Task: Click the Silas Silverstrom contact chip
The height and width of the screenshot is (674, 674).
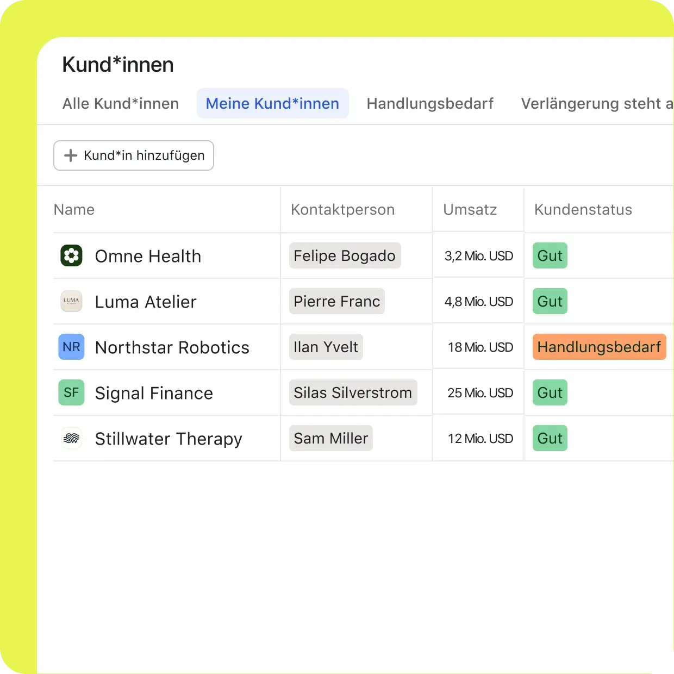Action: pos(353,392)
